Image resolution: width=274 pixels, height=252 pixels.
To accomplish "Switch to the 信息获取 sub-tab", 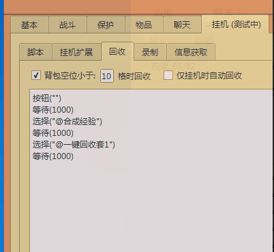I will click(x=191, y=52).
